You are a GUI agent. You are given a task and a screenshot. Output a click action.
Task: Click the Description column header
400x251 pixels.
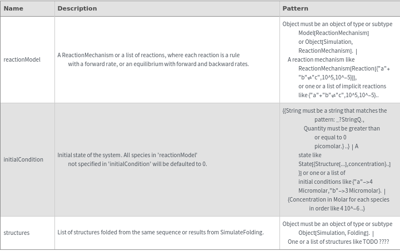[x=77, y=8]
